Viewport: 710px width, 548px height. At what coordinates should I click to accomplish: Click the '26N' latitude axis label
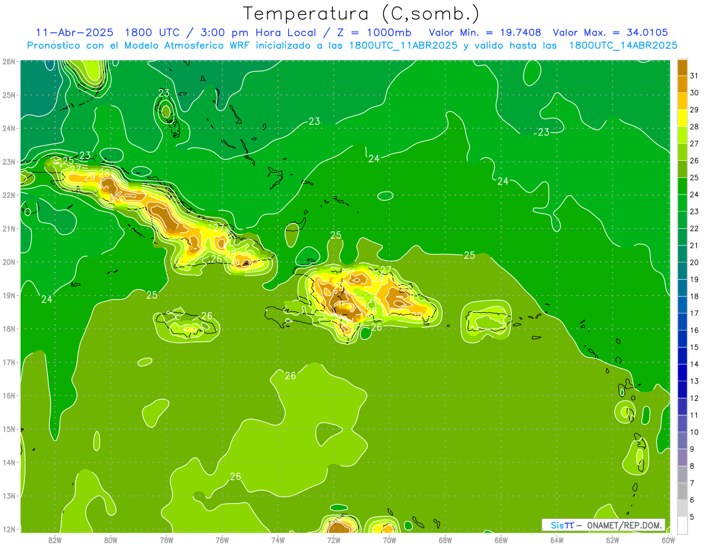tap(8, 61)
